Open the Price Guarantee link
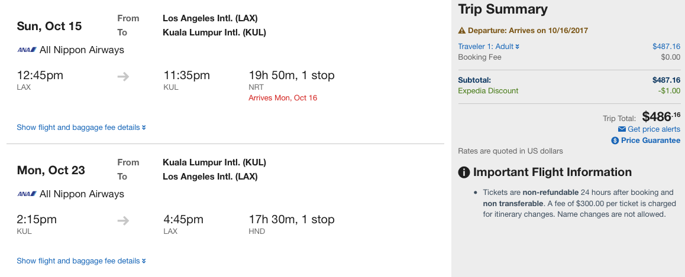The width and height of the screenshot is (685, 277). click(x=650, y=141)
